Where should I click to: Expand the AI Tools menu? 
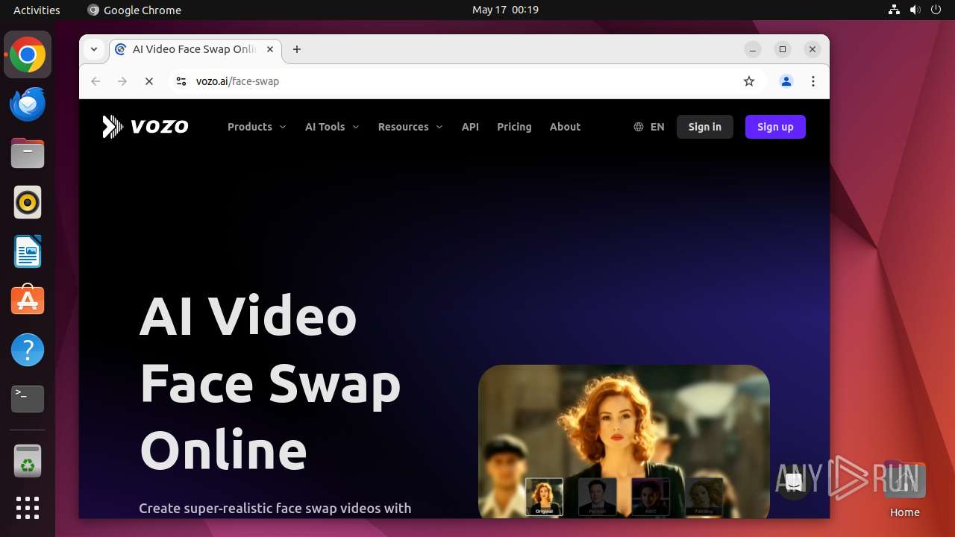[332, 127]
